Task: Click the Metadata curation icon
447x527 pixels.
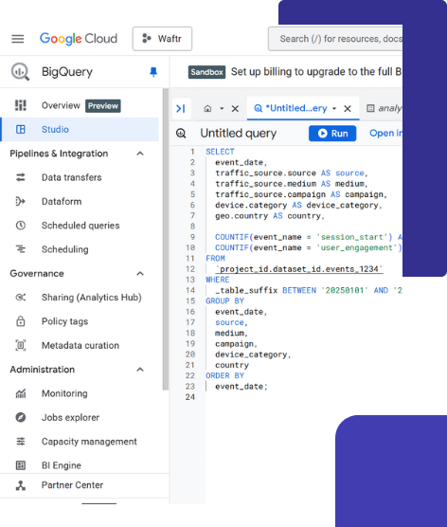Action: 21,345
